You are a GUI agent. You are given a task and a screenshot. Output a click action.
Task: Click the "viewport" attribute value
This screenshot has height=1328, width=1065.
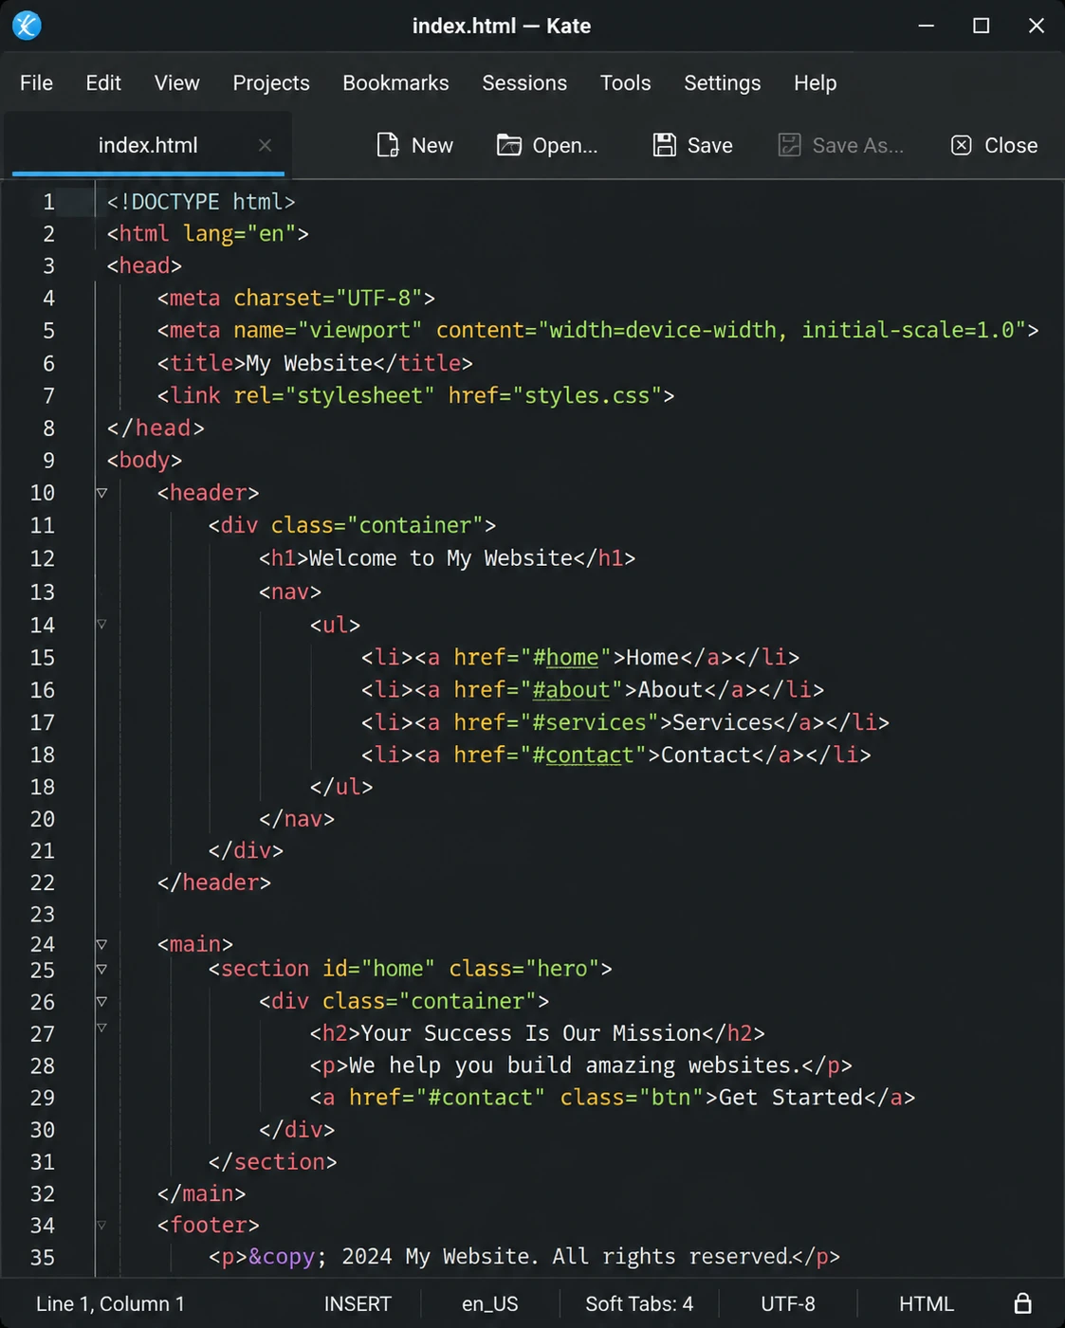tap(360, 330)
